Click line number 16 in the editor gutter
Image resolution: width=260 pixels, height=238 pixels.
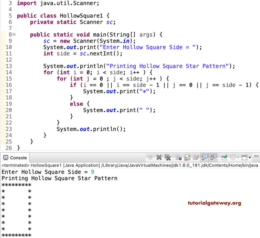[x=9, y=85]
